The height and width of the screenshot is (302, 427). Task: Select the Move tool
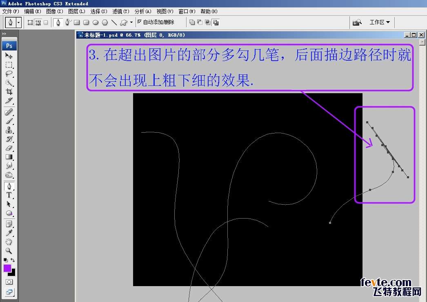tap(9, 56)
